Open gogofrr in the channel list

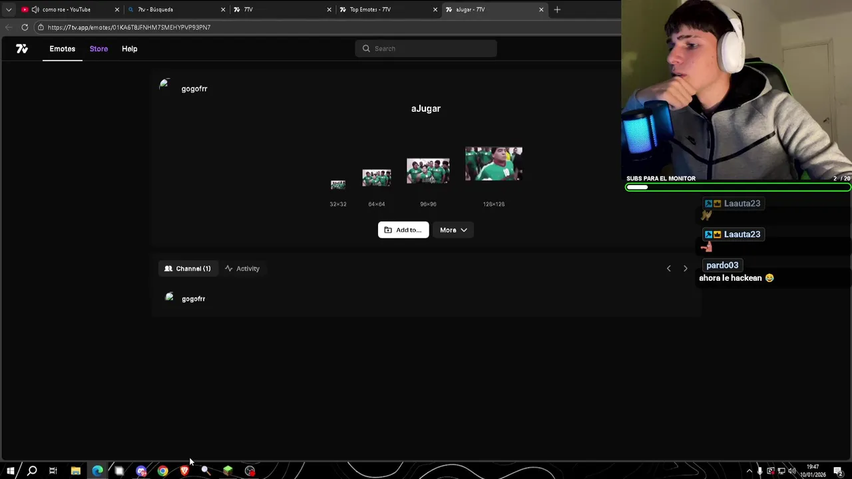tap(194, 299)
